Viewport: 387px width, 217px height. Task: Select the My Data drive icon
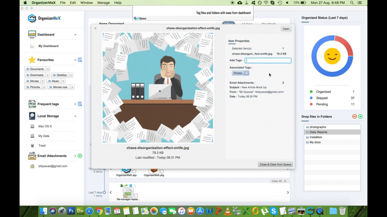tap(32, 136)
